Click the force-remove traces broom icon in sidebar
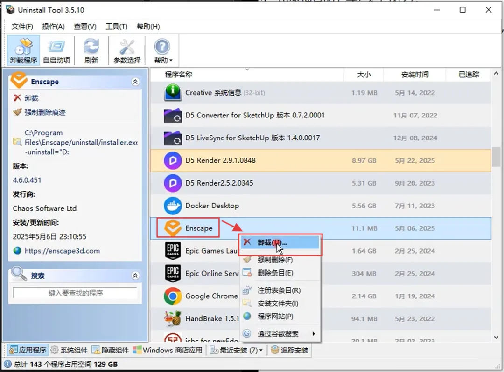Viewport: 504px width, 372px height. (x=17, y=112)
